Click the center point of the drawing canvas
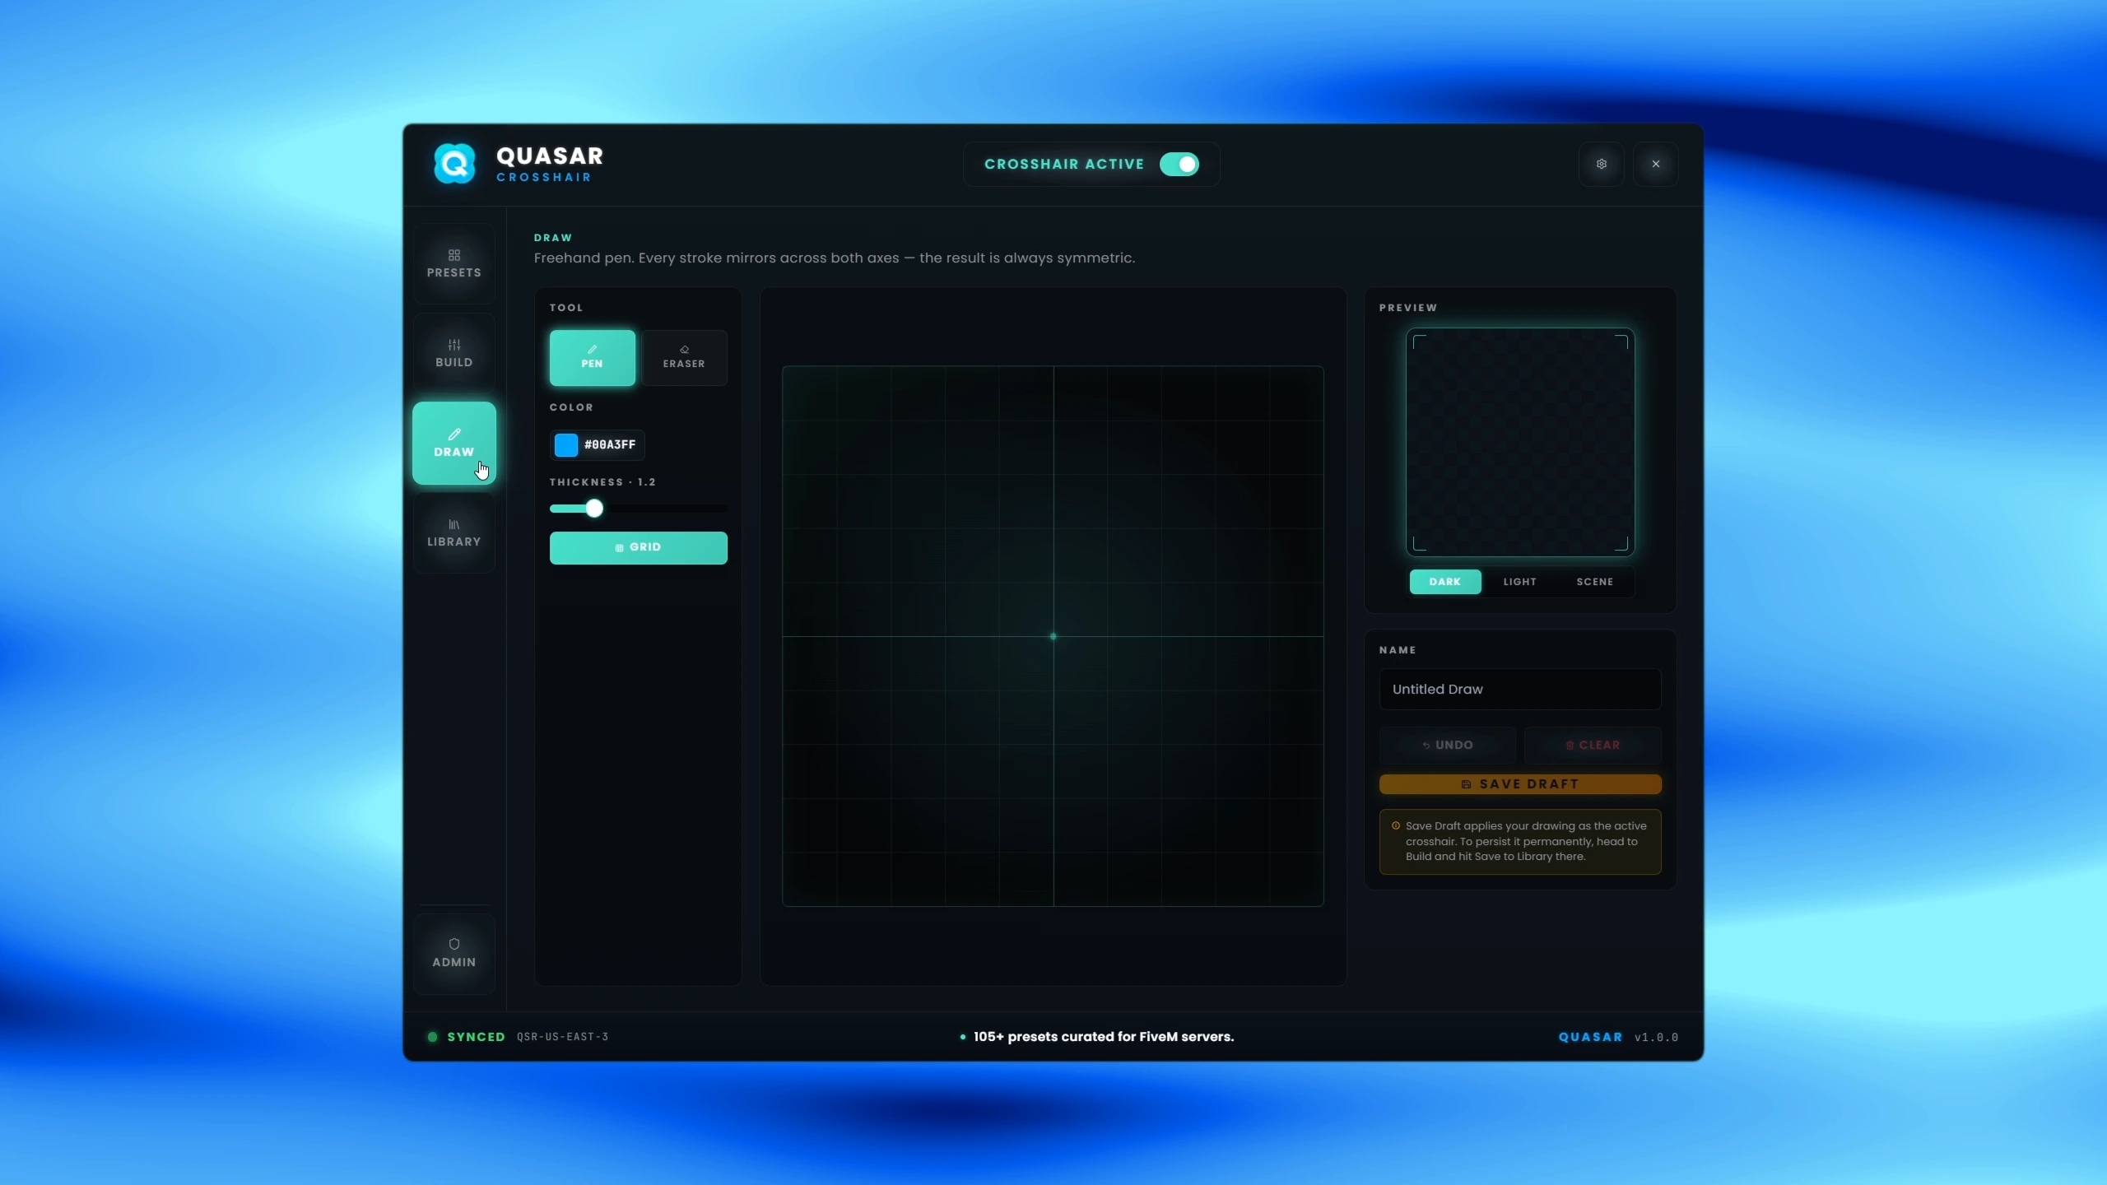This screenshot has width=2107, height=1185. 1053,636
